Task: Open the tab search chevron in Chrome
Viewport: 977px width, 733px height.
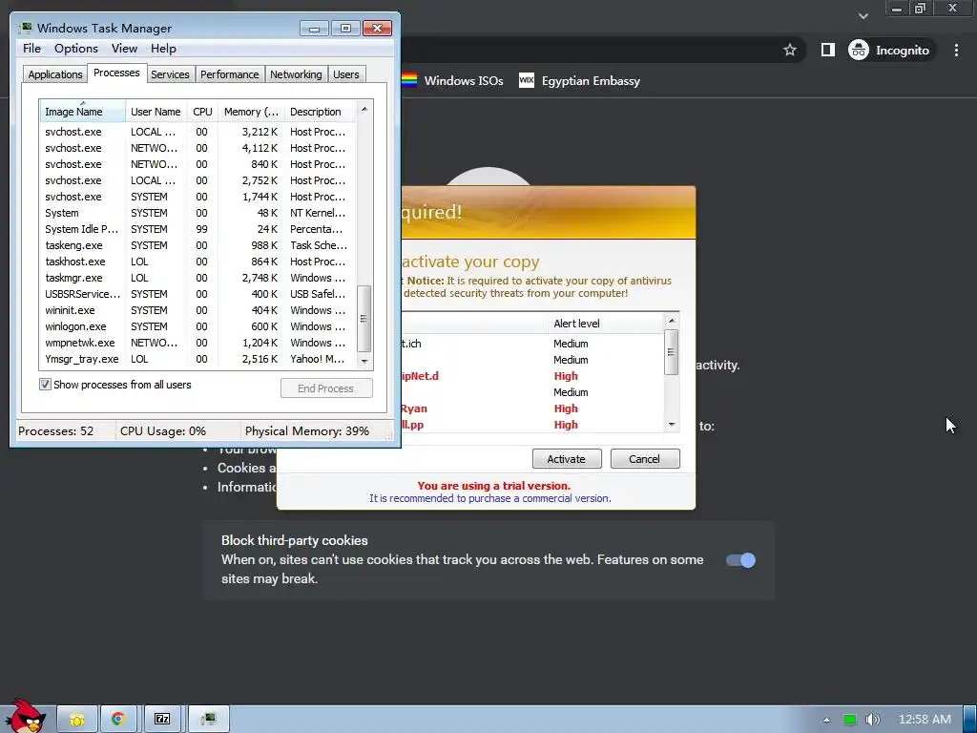Action: (x=863, y=15)
